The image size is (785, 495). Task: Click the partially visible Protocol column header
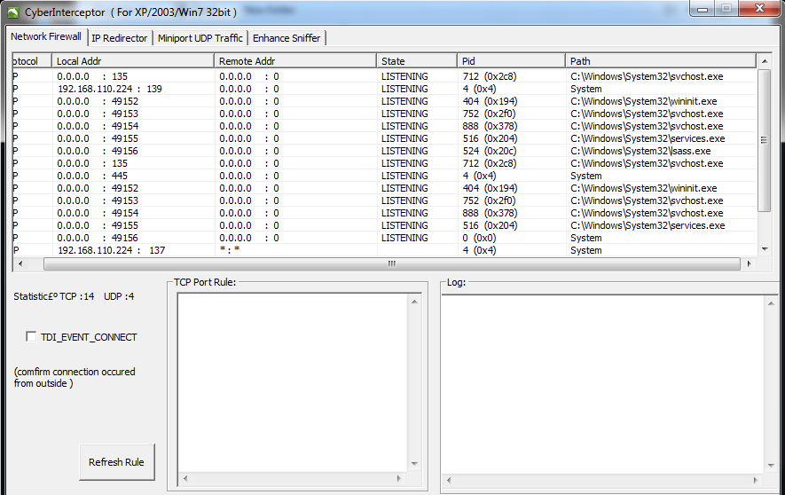point(32,61)
